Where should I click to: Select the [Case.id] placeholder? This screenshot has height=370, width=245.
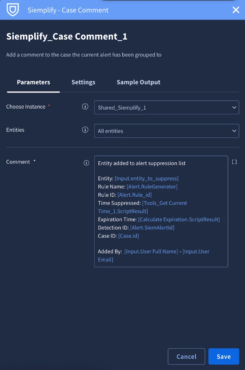coord(128,236)
